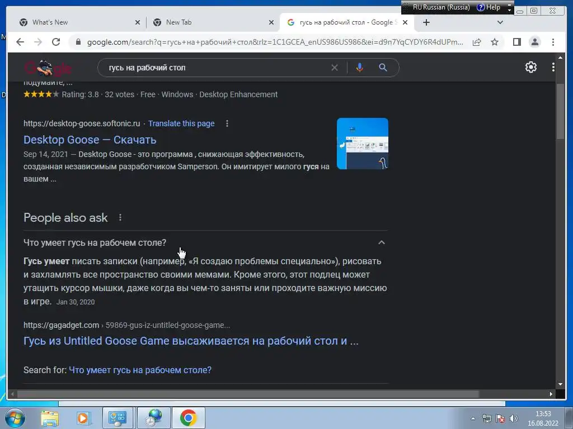Close the New Tab tab
Screen dimensions: 573x429
click(271, 22)
